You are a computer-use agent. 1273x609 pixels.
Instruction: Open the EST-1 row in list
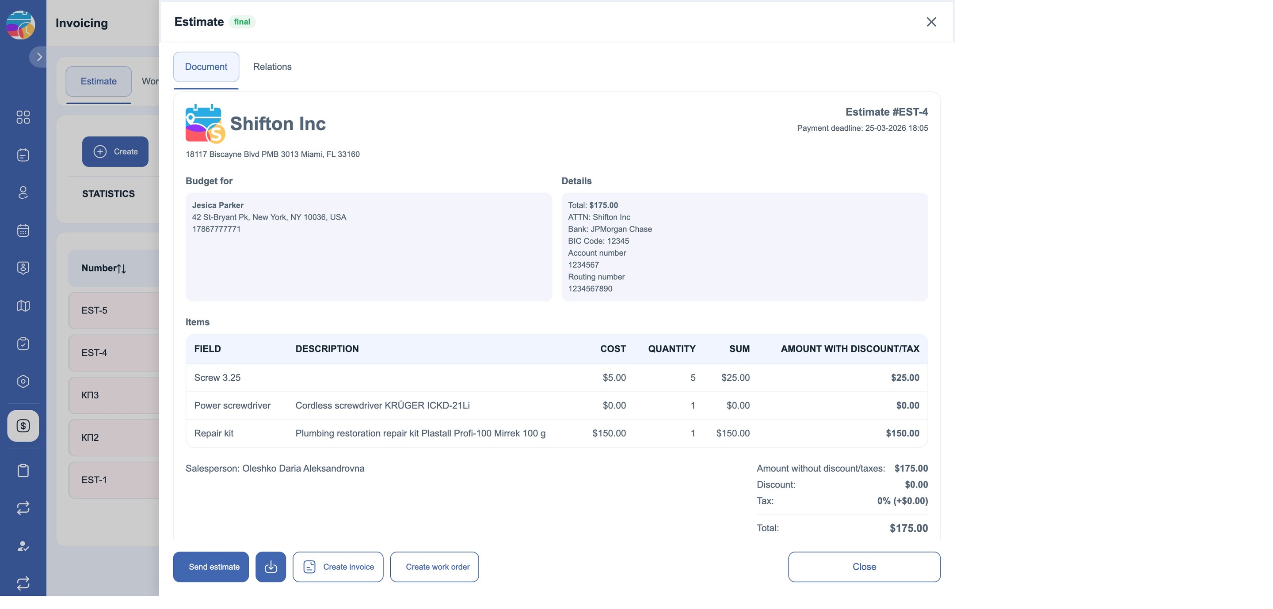pyautogui.click(x=114, y=480)
